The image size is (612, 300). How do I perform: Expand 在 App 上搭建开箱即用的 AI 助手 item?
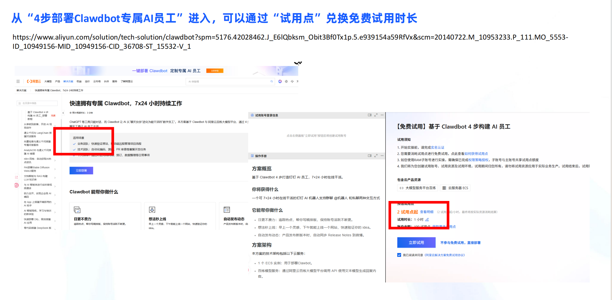55,204
